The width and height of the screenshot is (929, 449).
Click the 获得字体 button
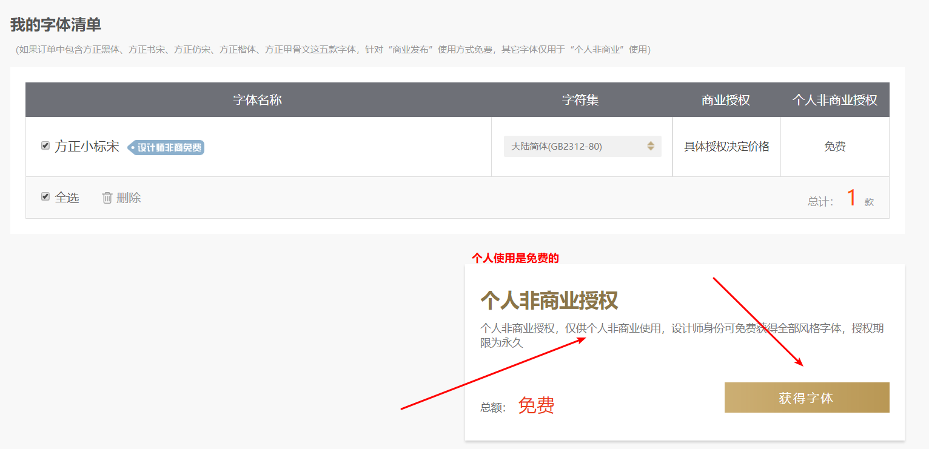807,397
